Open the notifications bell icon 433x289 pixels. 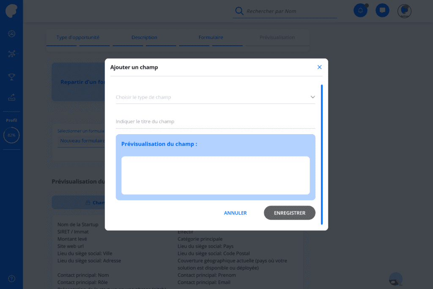360,11
